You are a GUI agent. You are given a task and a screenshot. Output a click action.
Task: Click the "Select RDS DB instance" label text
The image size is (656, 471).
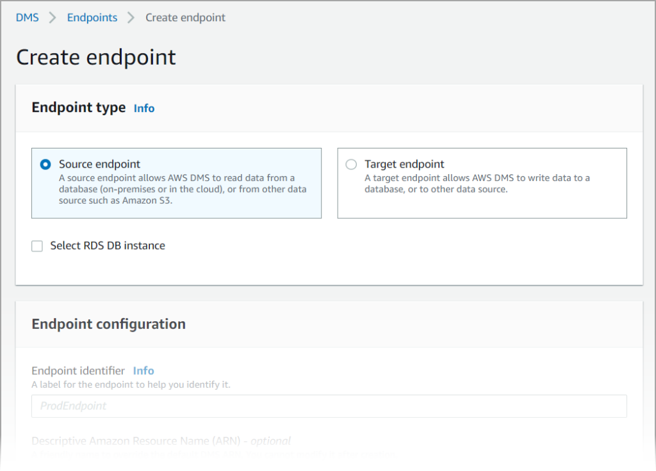pyautogui.click(x=108, y=246)
